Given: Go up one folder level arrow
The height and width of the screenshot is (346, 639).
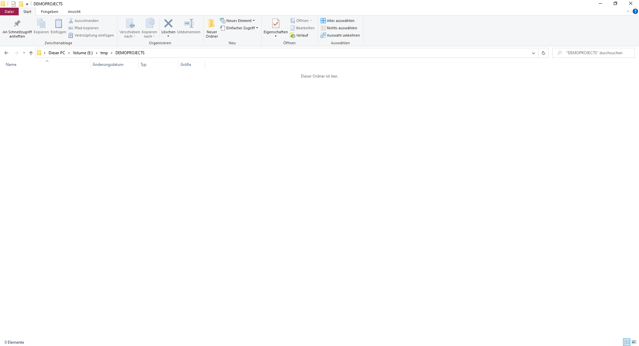Looking at the screenshot, I should pos(31,53).
